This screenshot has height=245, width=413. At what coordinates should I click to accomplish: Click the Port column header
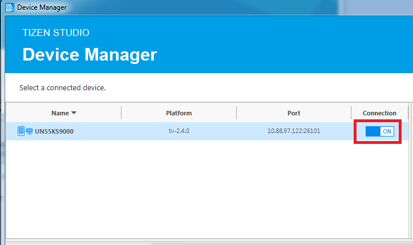pos(294,113)
